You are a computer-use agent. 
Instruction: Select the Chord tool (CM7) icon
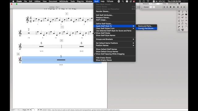(183, 21)
